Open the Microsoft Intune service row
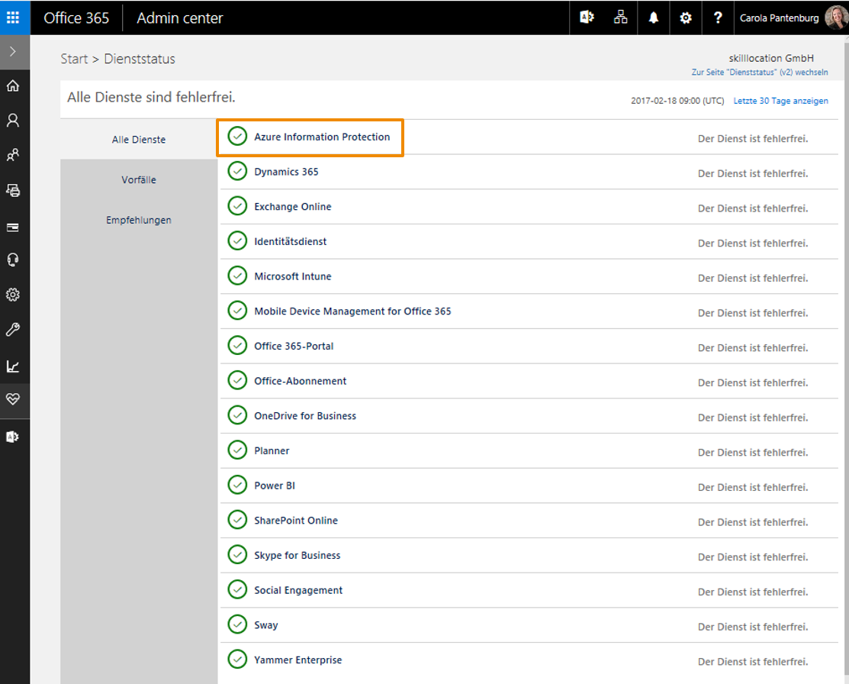Viewport: 849px width, 684px height. (529, 276)
